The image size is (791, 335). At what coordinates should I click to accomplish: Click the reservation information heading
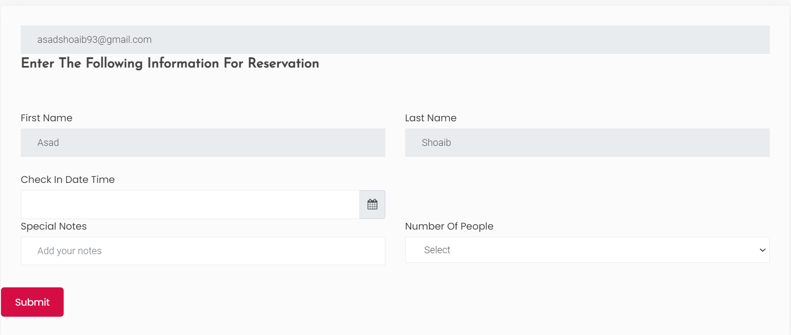pos(170,63)
